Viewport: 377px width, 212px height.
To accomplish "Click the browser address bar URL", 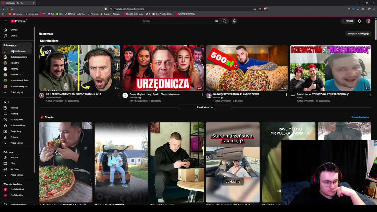I will [x=129, y=9].
